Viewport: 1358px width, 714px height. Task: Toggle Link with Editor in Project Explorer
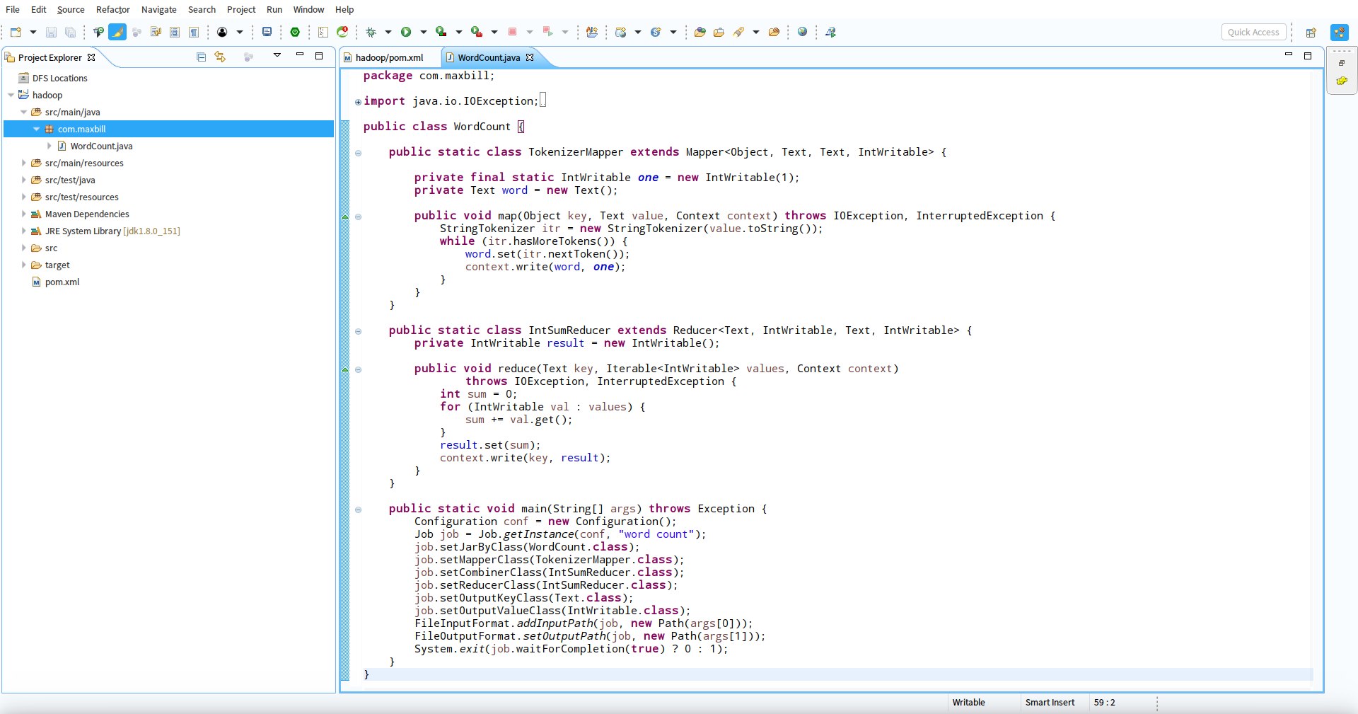220,57
